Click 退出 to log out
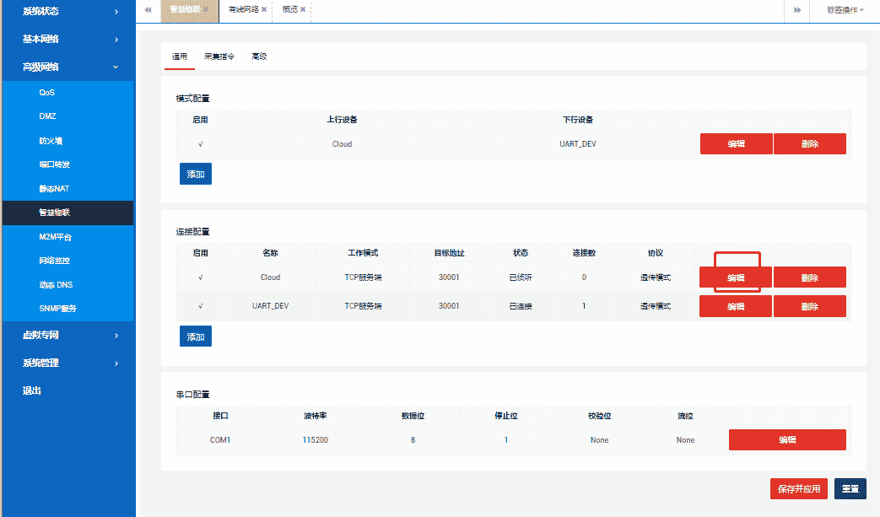 point(32,390)
